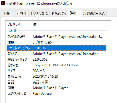The height and width of the screenshot is (103, 117).
Task: Open the 以前のバージョン tab
Action: pyautogui.click(x=94, y=13)
